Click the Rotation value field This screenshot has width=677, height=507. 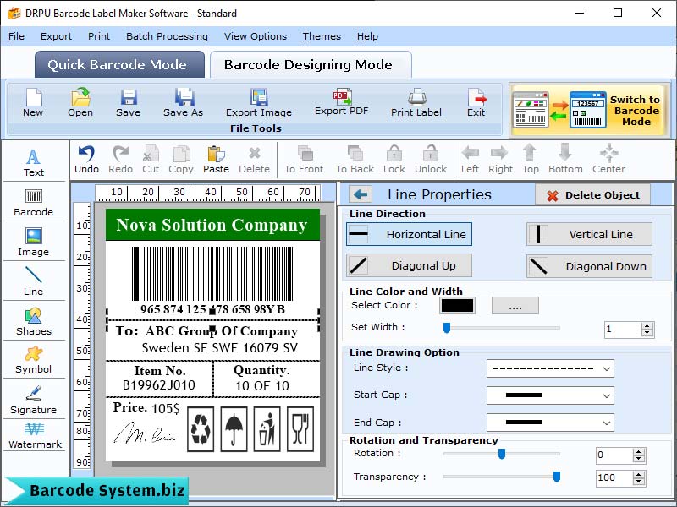point(615,455)
